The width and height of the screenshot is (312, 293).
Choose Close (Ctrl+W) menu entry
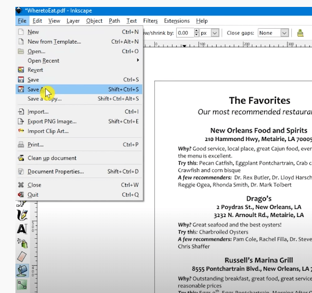[x=79, y=185]
